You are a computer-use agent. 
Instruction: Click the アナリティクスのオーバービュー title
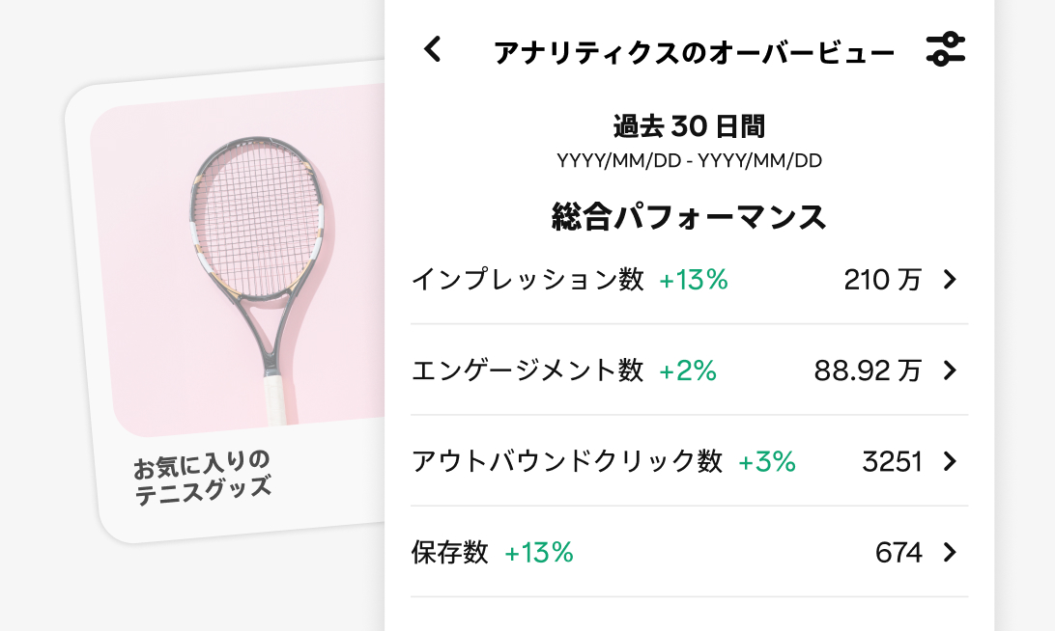point(689,49)
